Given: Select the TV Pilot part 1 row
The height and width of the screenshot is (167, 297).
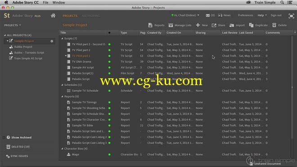Looking at the screenshot, I should (x=175, y=56).
